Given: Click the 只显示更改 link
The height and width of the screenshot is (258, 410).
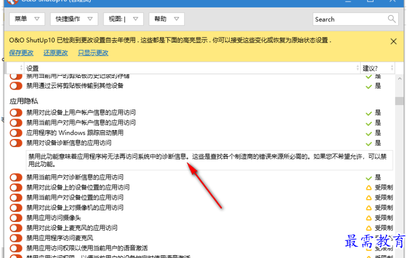Looking at the screenshot, I should point(93,53).
